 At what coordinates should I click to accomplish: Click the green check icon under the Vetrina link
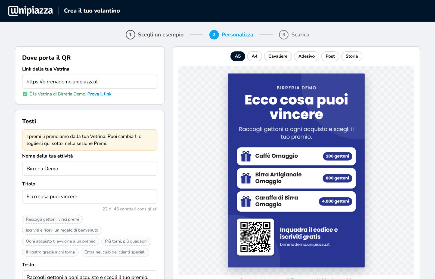pyautogui.click(x=25, y=94)
